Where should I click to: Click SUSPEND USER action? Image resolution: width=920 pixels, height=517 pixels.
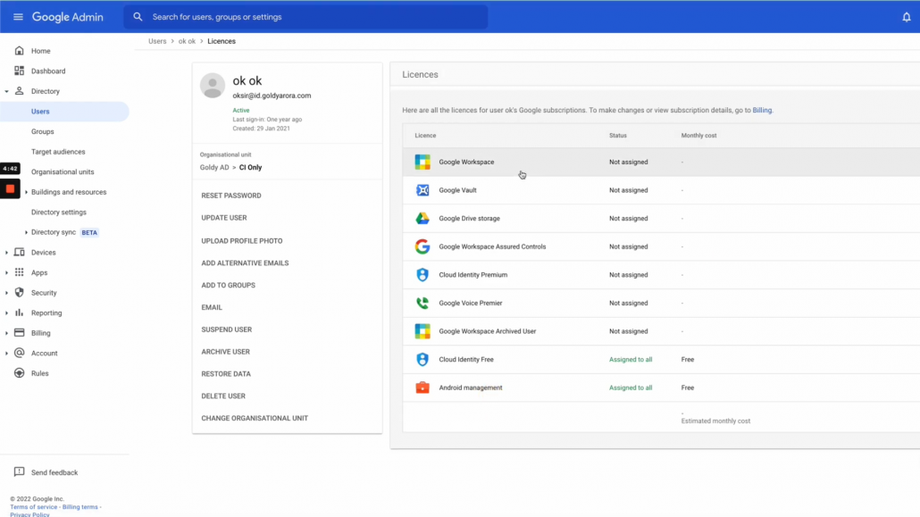(x=227, y=329)
